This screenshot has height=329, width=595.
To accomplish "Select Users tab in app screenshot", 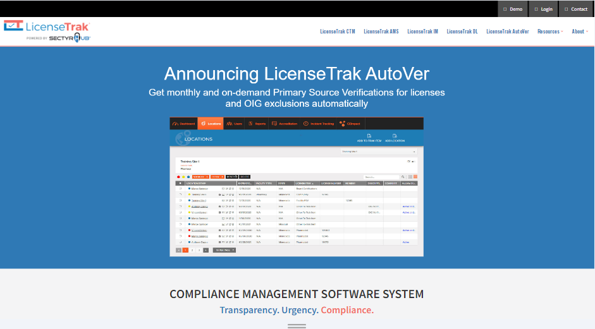I will tap(234, 124).
